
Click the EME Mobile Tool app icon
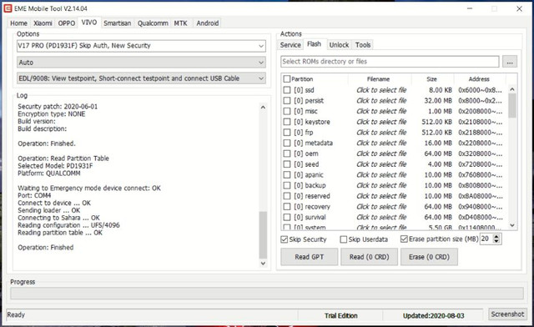[8, 8]
